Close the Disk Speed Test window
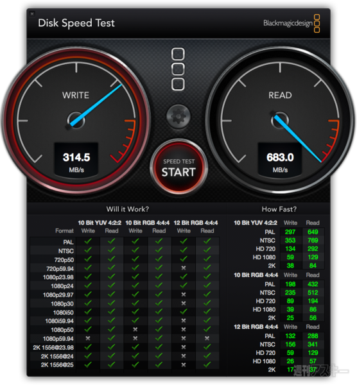Image resolution: width=357 pixels, height=385 pixels. (x=32, y=13)
